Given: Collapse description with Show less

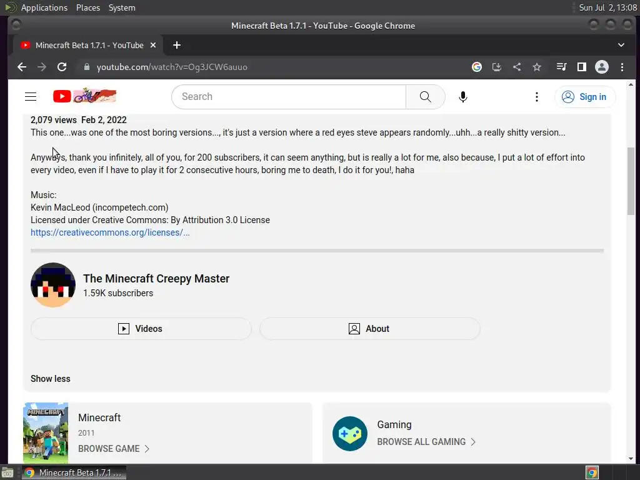Looking at the screenshot, I should [x=51, y=379].
